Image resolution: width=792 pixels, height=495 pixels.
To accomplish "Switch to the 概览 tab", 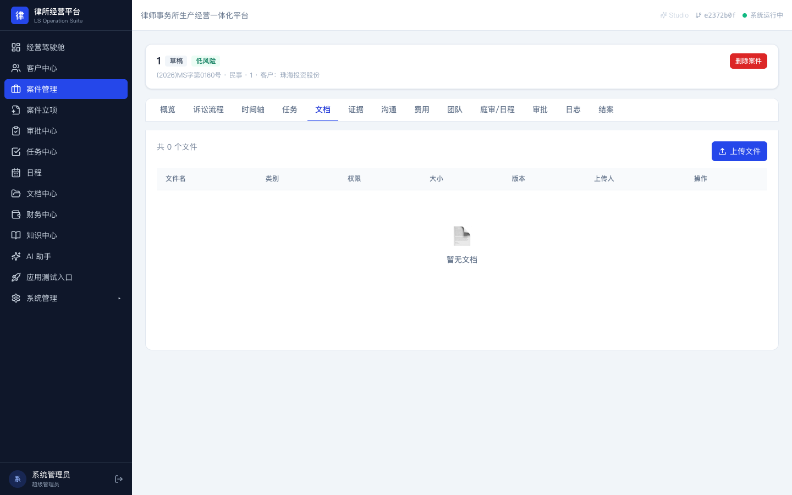I will point(168,110).
